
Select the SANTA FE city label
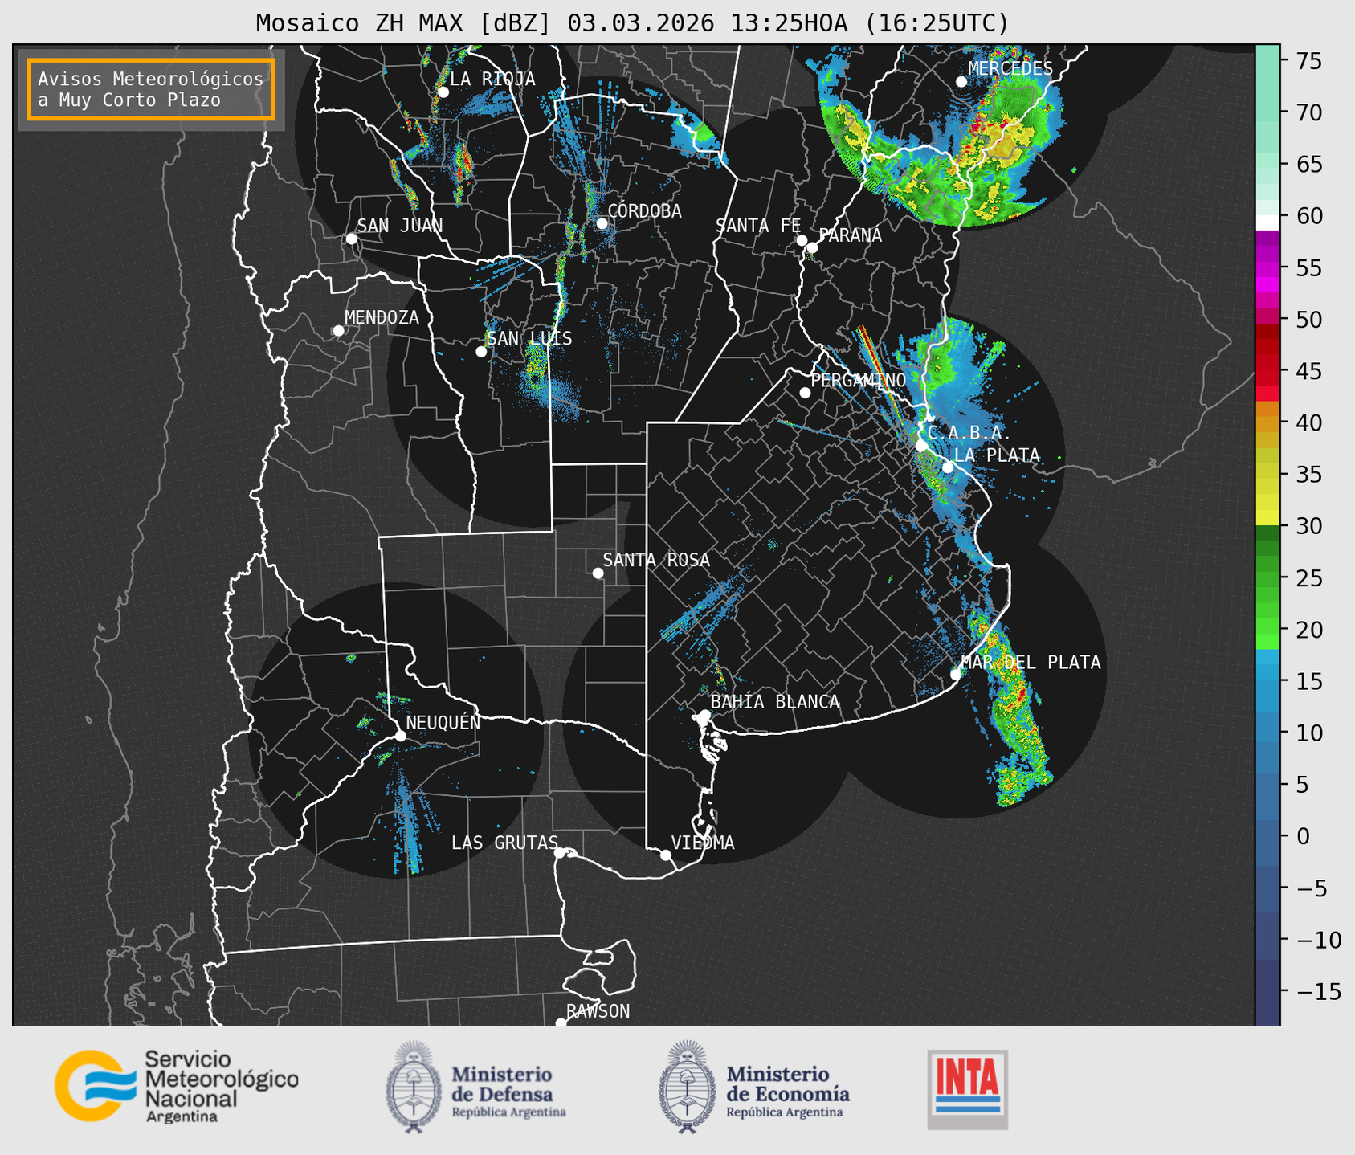click(758, 226)
